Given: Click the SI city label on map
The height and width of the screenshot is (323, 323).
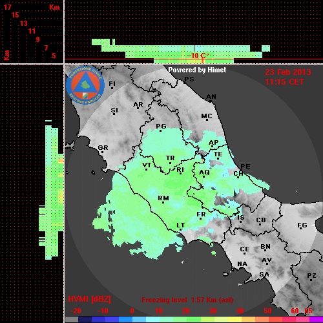Looking at the screenshot, I should (x=114, y=110).
